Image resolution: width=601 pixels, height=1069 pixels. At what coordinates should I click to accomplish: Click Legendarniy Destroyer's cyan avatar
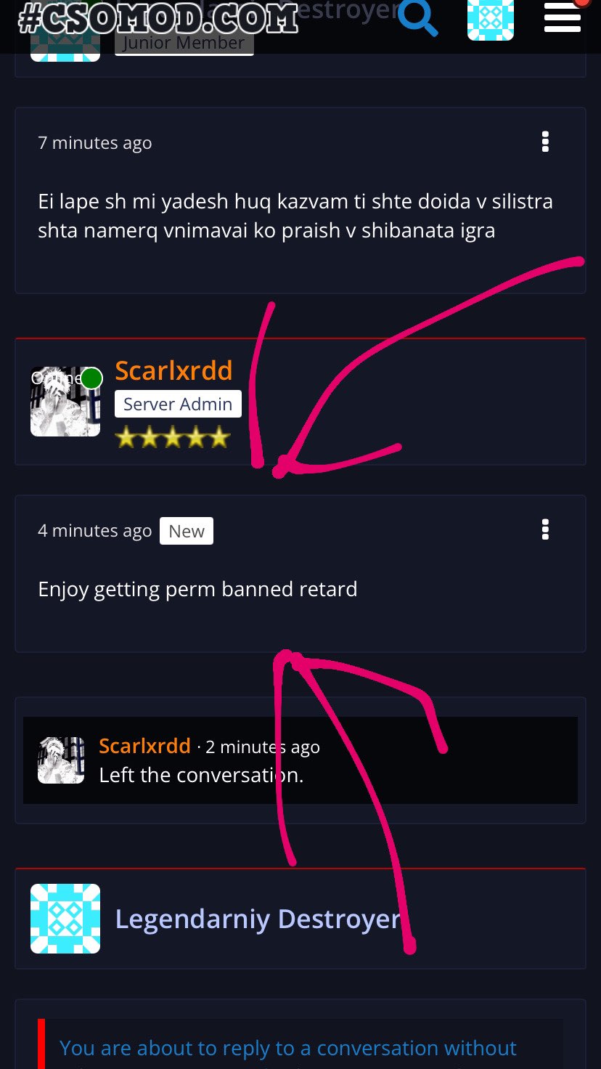pos(65,919)
